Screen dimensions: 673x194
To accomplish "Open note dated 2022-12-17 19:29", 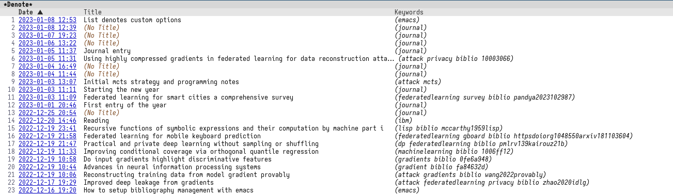I will click(48, 182).
